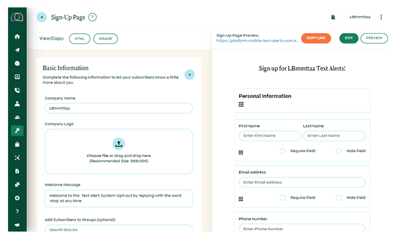Open the PREVIEW button
Image resolution: width=397 pixels, height=239 pixels.
[x=374, y=38]
